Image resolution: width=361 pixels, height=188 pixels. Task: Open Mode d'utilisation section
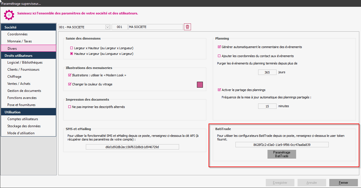29,133
